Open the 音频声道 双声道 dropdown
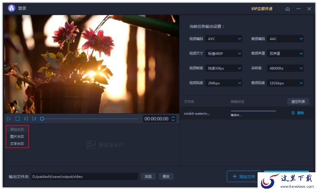This screenshot has height=190, width=318. [x=285, y=54]
